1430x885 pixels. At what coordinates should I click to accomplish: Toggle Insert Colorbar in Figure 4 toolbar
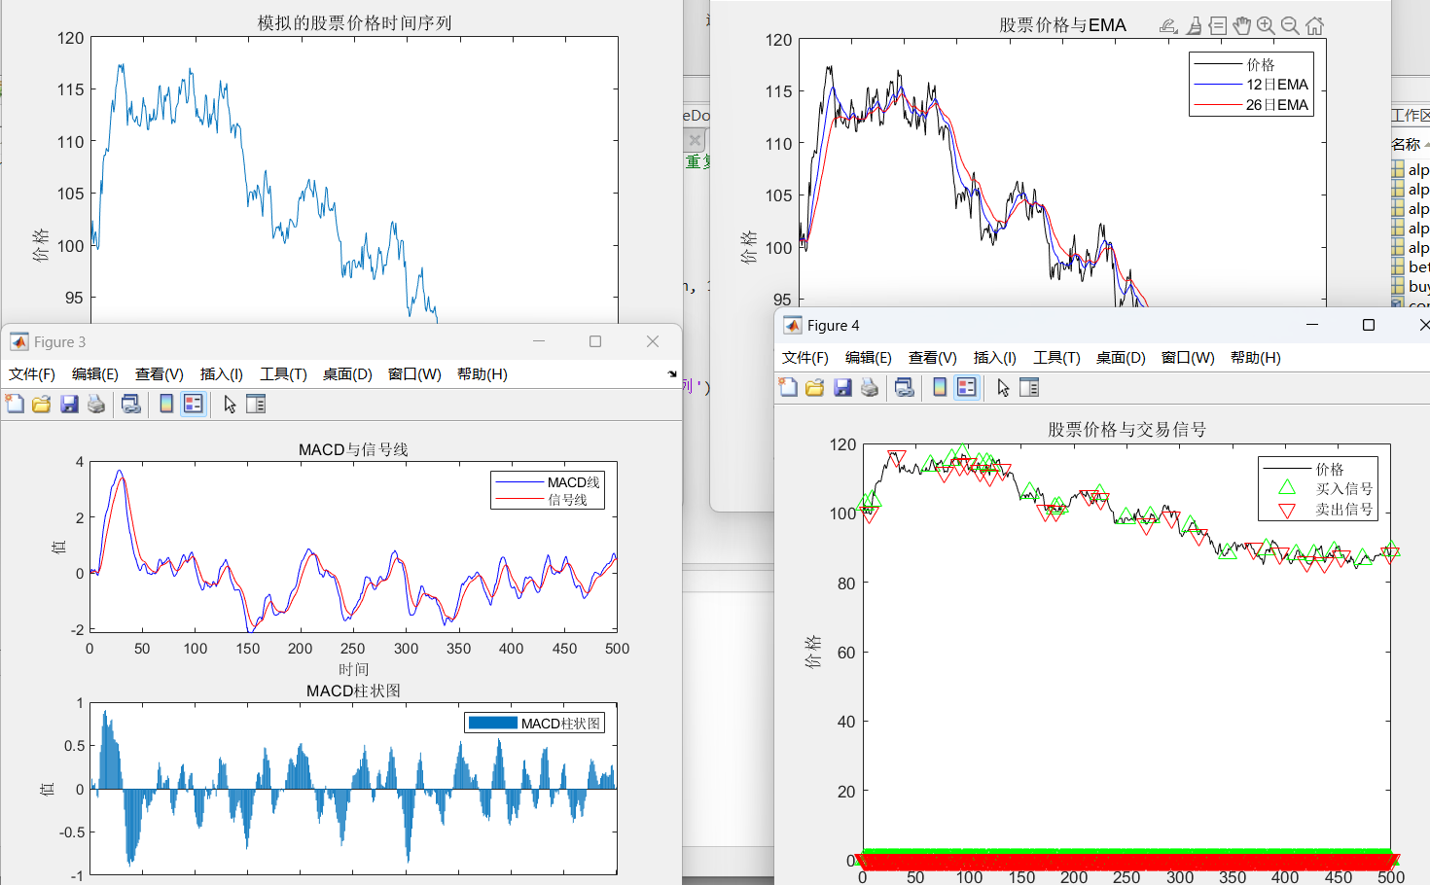(940, 387)
